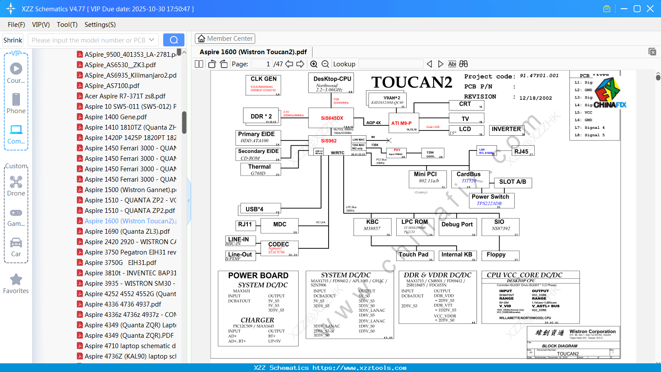The height and width of the screenshot is (372, 661).
Task: Open Aspire 2420 2920 - WISTRON file
Action: (131, 241)
